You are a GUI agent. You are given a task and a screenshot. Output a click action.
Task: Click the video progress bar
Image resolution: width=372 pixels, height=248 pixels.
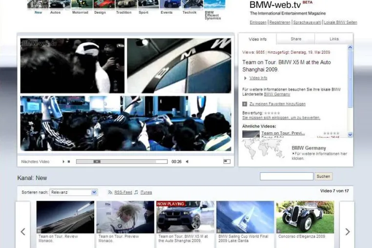click(x=122, y=162)
